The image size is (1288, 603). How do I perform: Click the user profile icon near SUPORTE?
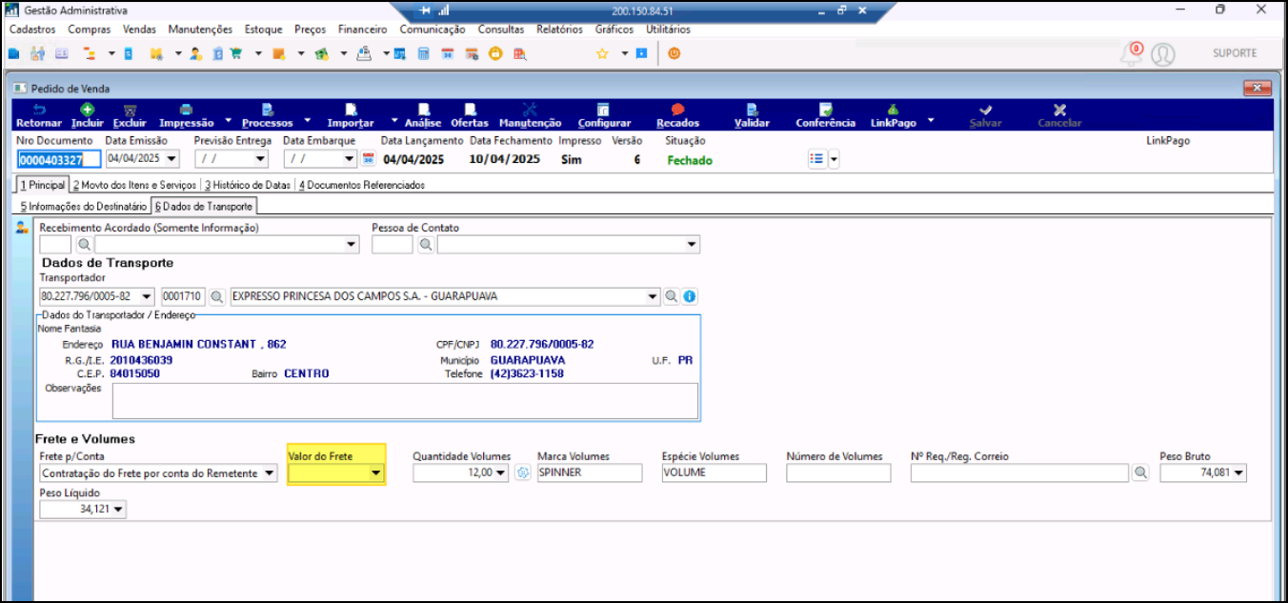(1162, 54)
